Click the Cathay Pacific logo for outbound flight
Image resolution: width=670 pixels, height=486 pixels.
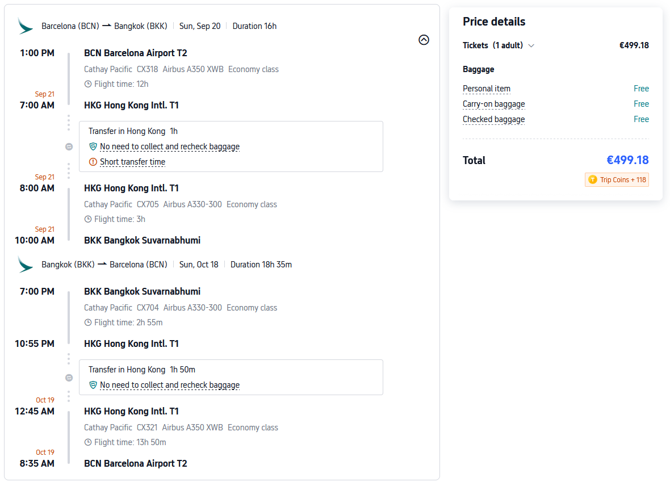tap(26, 26)
